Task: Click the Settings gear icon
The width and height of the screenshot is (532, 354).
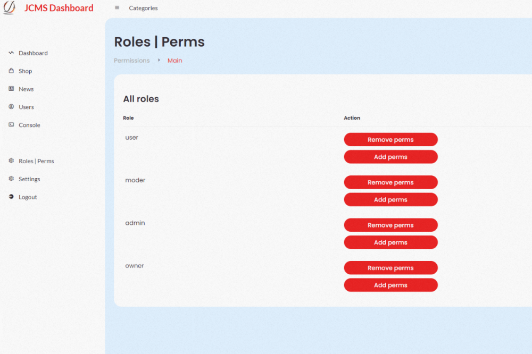Action: click(x=11, y=179)
